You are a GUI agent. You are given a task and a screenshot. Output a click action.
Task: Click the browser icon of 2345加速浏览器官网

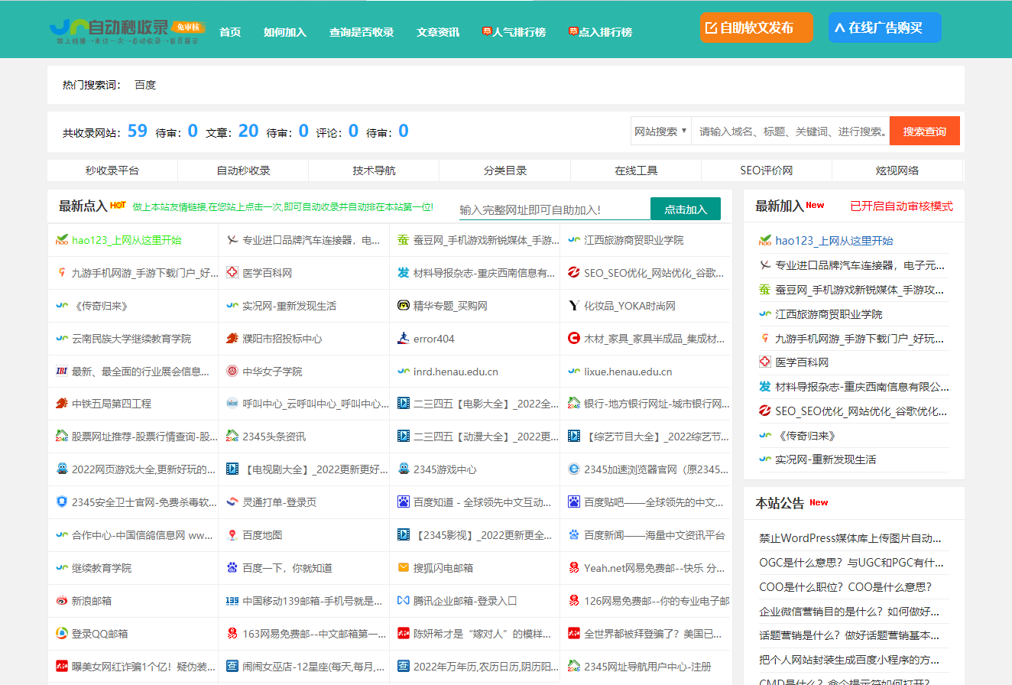pos(574,470)
